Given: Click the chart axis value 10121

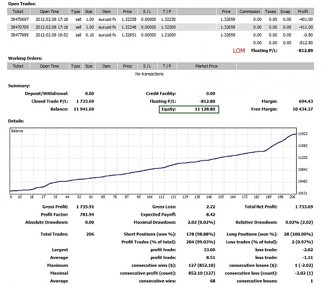Looking at the screenshot, I should [303, 193].
